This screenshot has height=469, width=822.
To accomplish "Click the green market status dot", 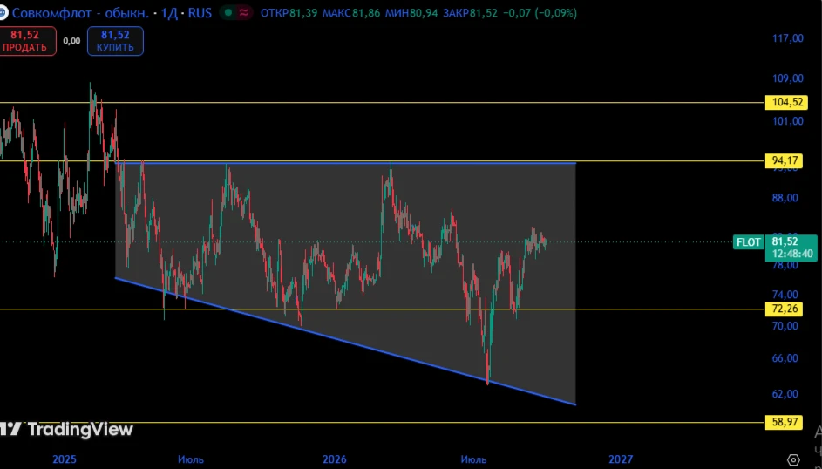I will click(x=228, y=12).
